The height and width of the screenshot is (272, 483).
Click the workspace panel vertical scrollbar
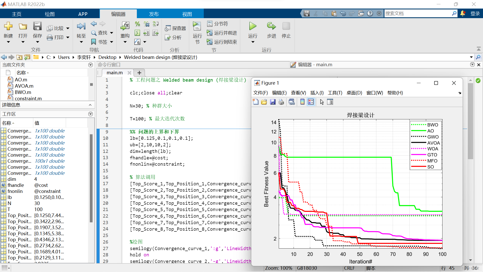(91, 178)
